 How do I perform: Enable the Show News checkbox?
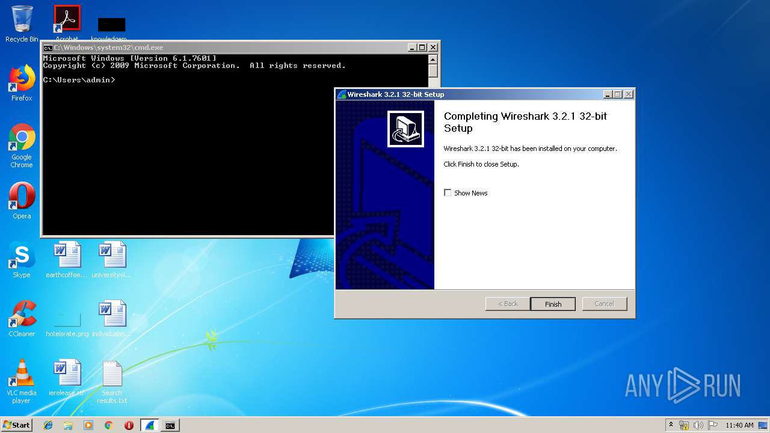[x=448, y=192]
